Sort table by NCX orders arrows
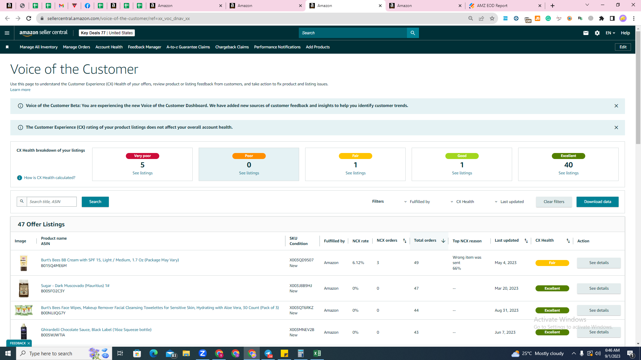Viewport: 641px width, 360px height. coord(405,241)
